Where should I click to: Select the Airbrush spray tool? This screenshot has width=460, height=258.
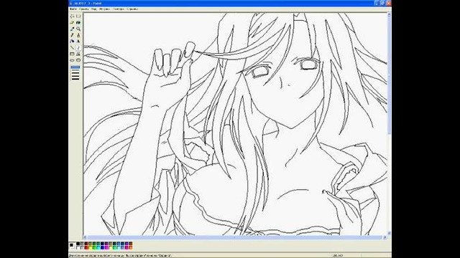click(72, 42)
